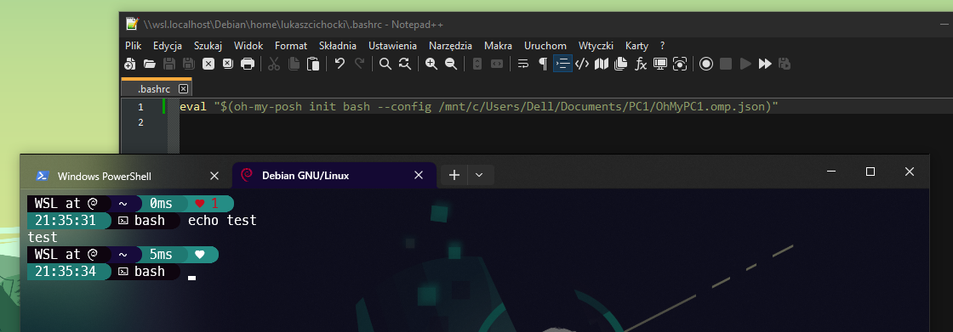Click the Redo arrow icon
Image resolution: width=953 pixels, height=332 pixels.
pos(359,64)
